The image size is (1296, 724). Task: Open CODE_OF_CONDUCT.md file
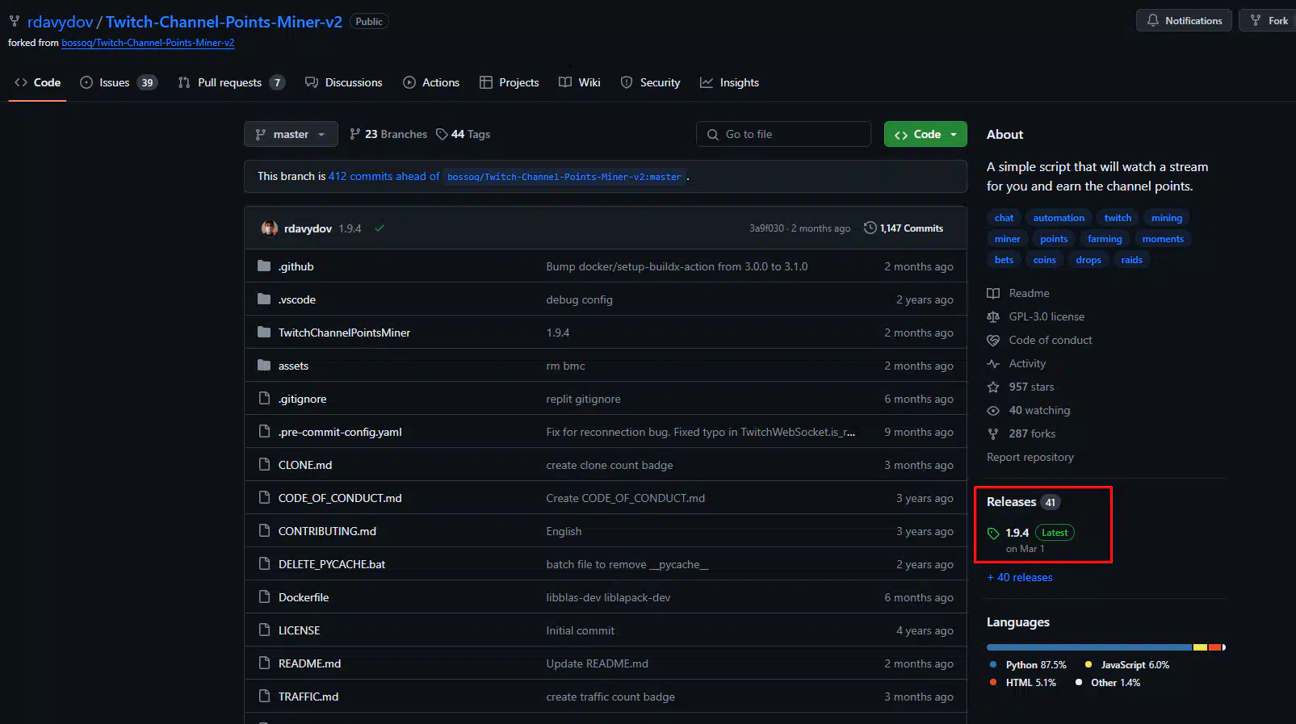tap(340, 498)
